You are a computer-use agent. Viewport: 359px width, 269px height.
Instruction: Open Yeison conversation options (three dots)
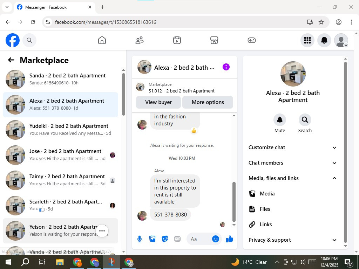(x=102, y=230)
